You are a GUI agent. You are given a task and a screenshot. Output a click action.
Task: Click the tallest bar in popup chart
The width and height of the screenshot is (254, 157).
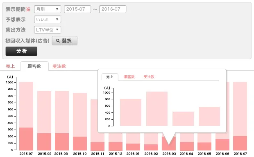tap(157, 109)
